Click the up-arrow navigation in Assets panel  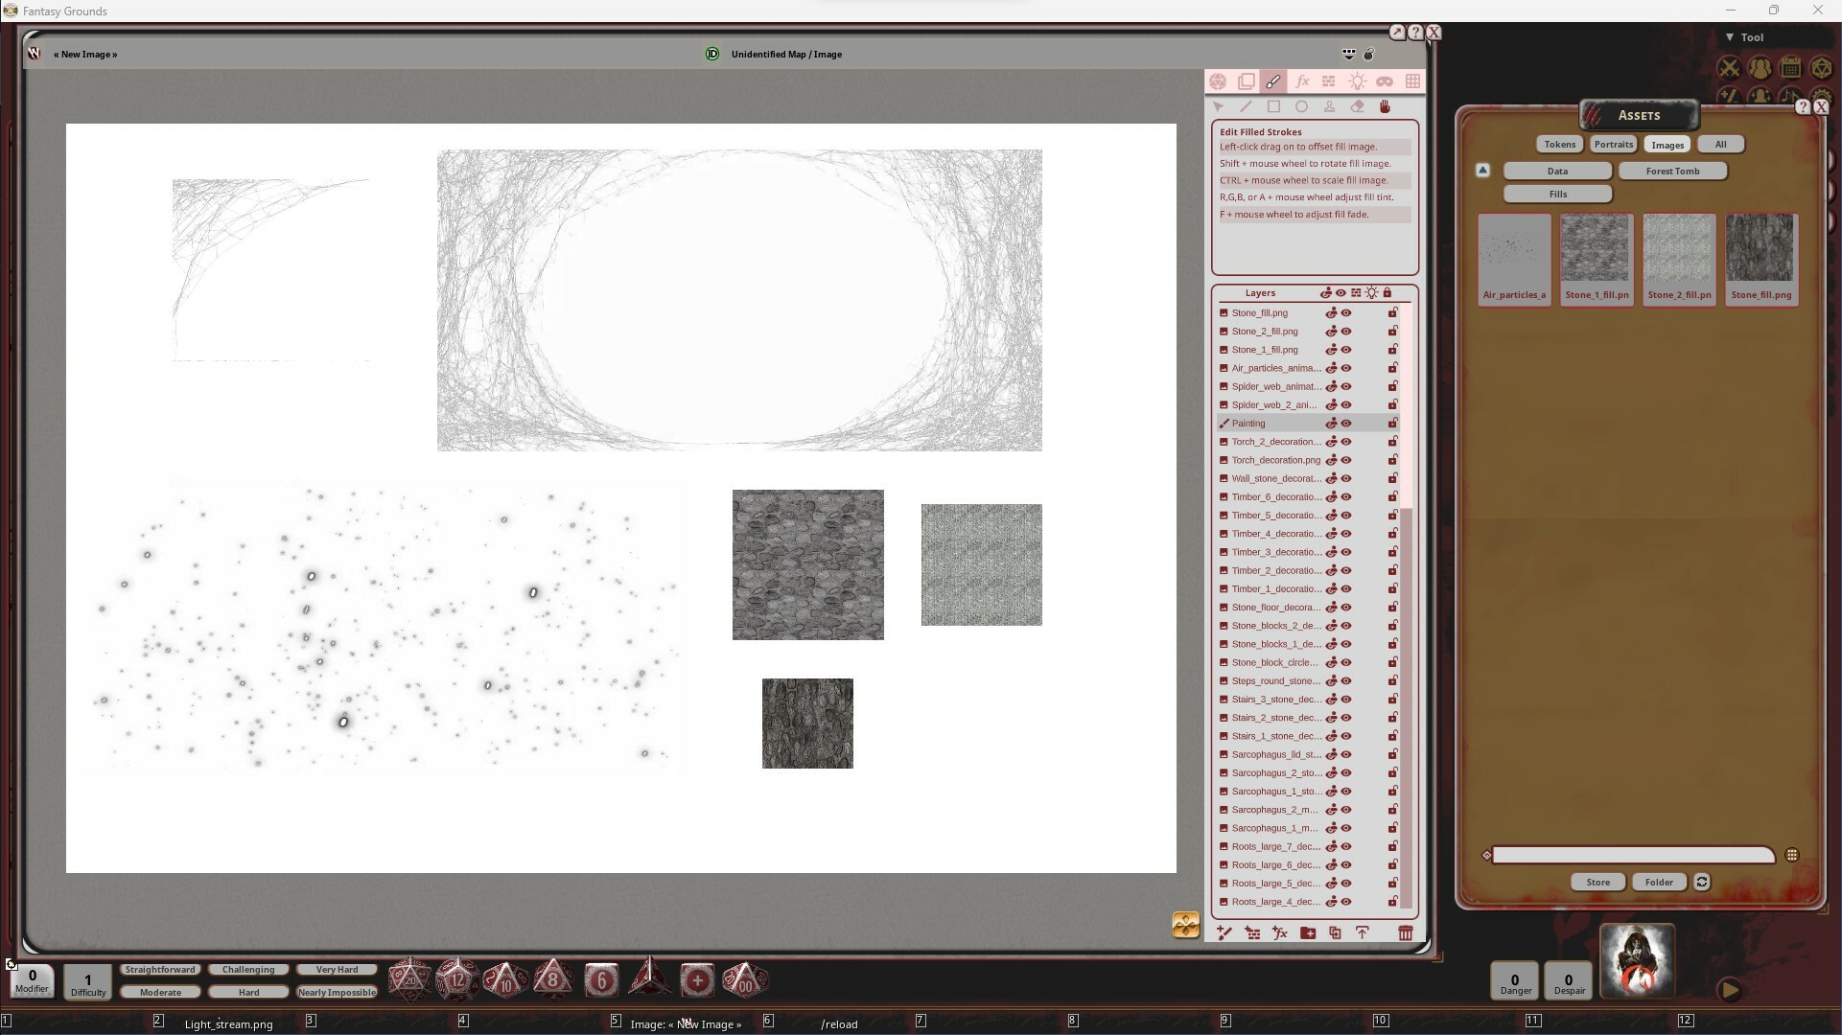pos(1483,170)
